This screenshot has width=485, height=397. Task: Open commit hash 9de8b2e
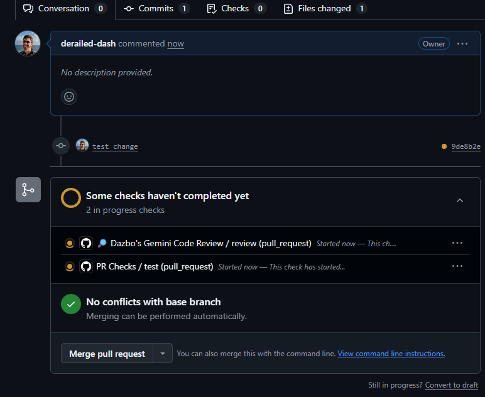pyautogui.click(x=466, y=146)
